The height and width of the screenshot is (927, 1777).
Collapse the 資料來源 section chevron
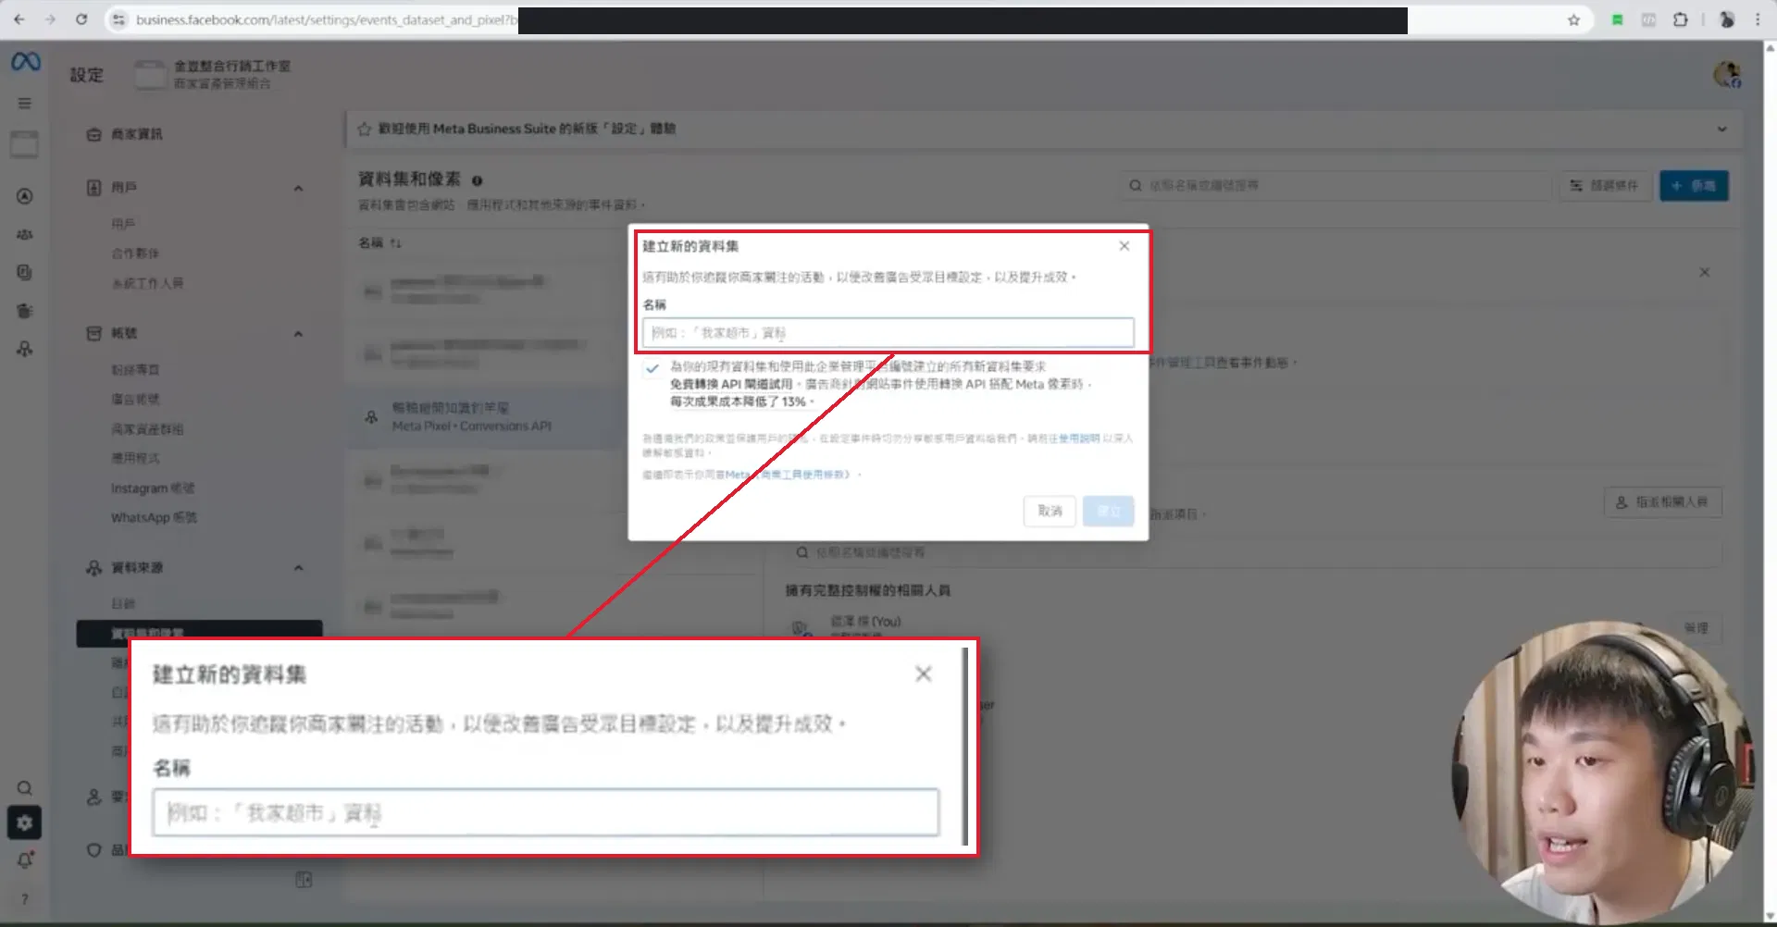tap(298, 568)
